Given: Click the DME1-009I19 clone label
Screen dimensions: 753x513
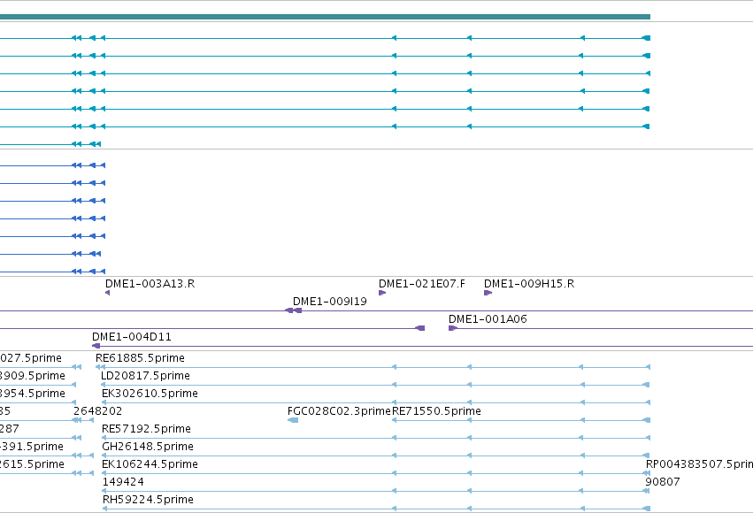Looking at the screenshot, I should pos(329,302).
